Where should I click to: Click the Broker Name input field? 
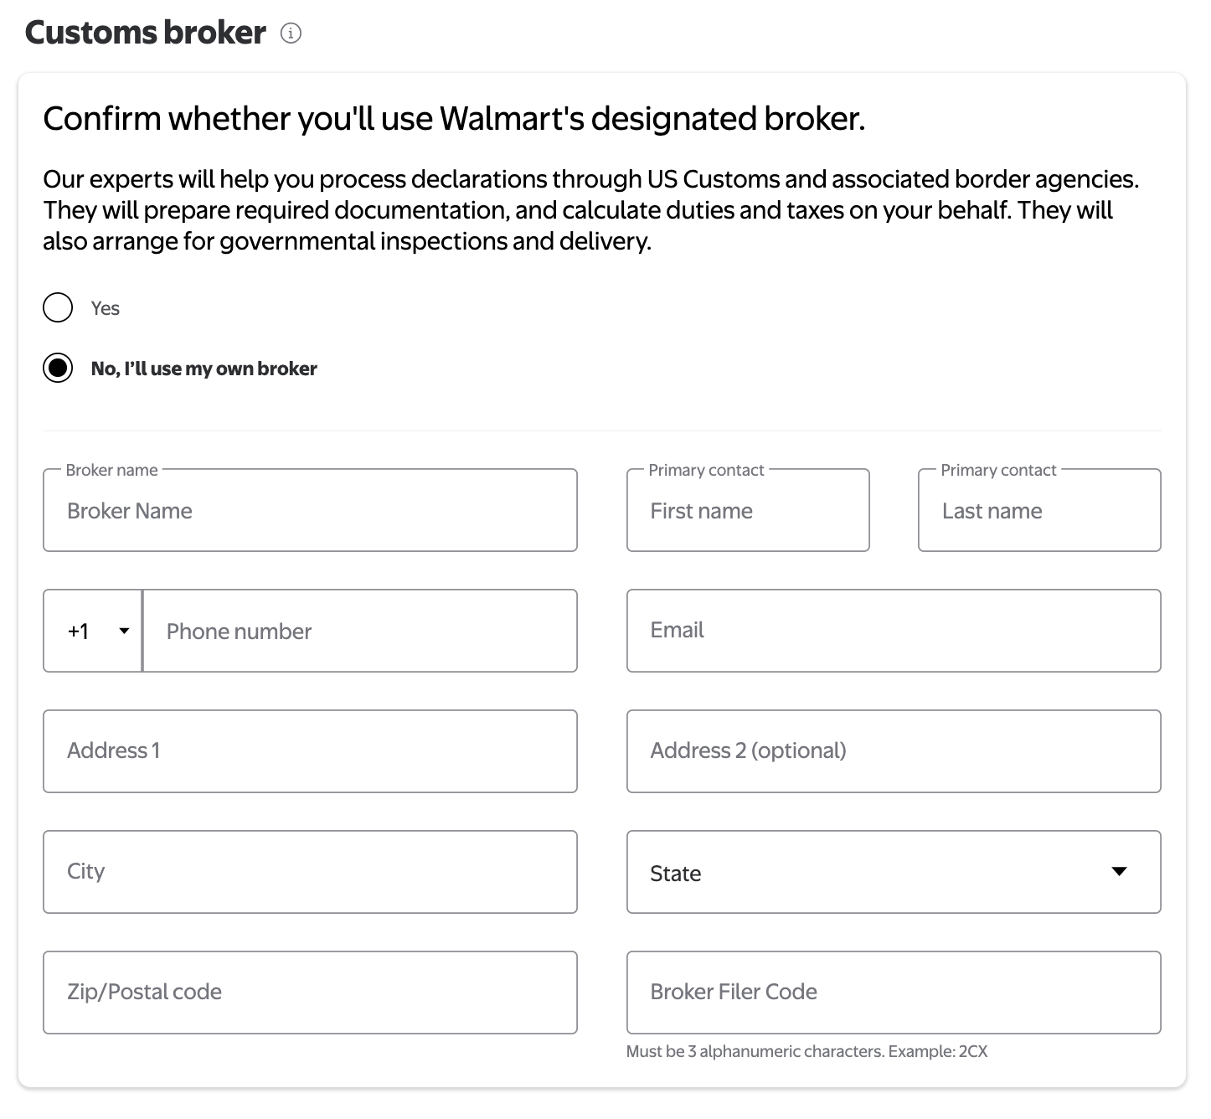310,510
